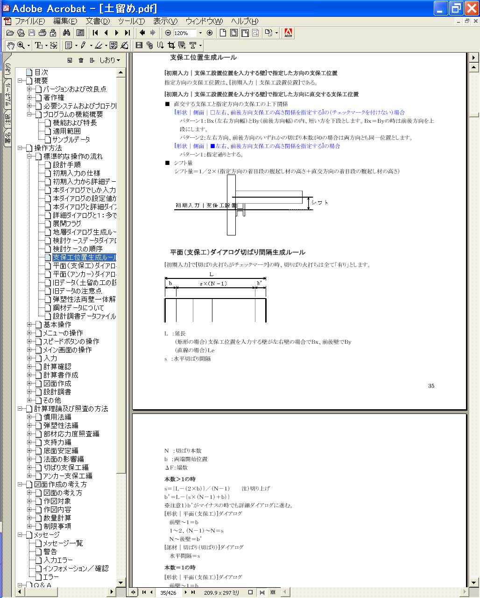Select the Crop tool
480x598 pixels.
[171, 45]
